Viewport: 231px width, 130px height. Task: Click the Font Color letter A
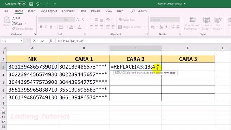coord(79,27)
